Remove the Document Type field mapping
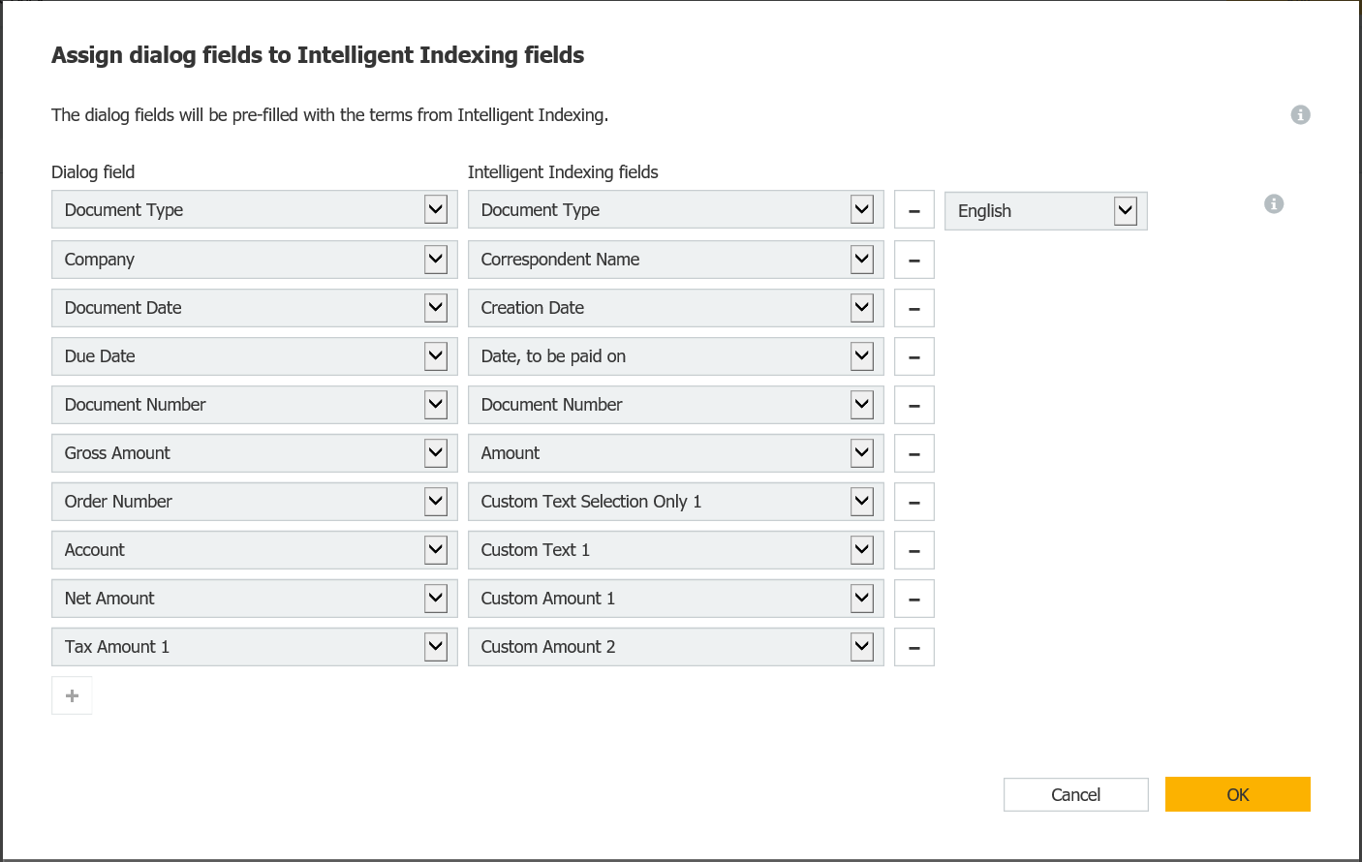This screenshot has height=862, width=1362. click(913, 210)
